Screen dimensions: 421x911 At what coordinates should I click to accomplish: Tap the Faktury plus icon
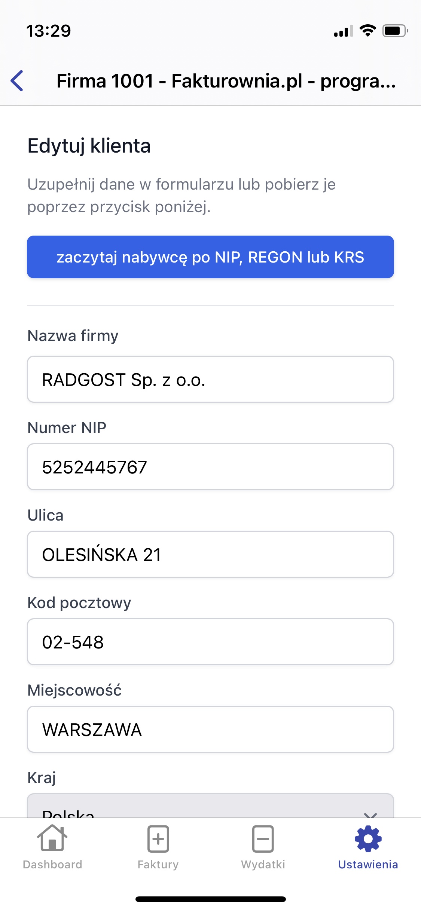[x=158, y=839]
